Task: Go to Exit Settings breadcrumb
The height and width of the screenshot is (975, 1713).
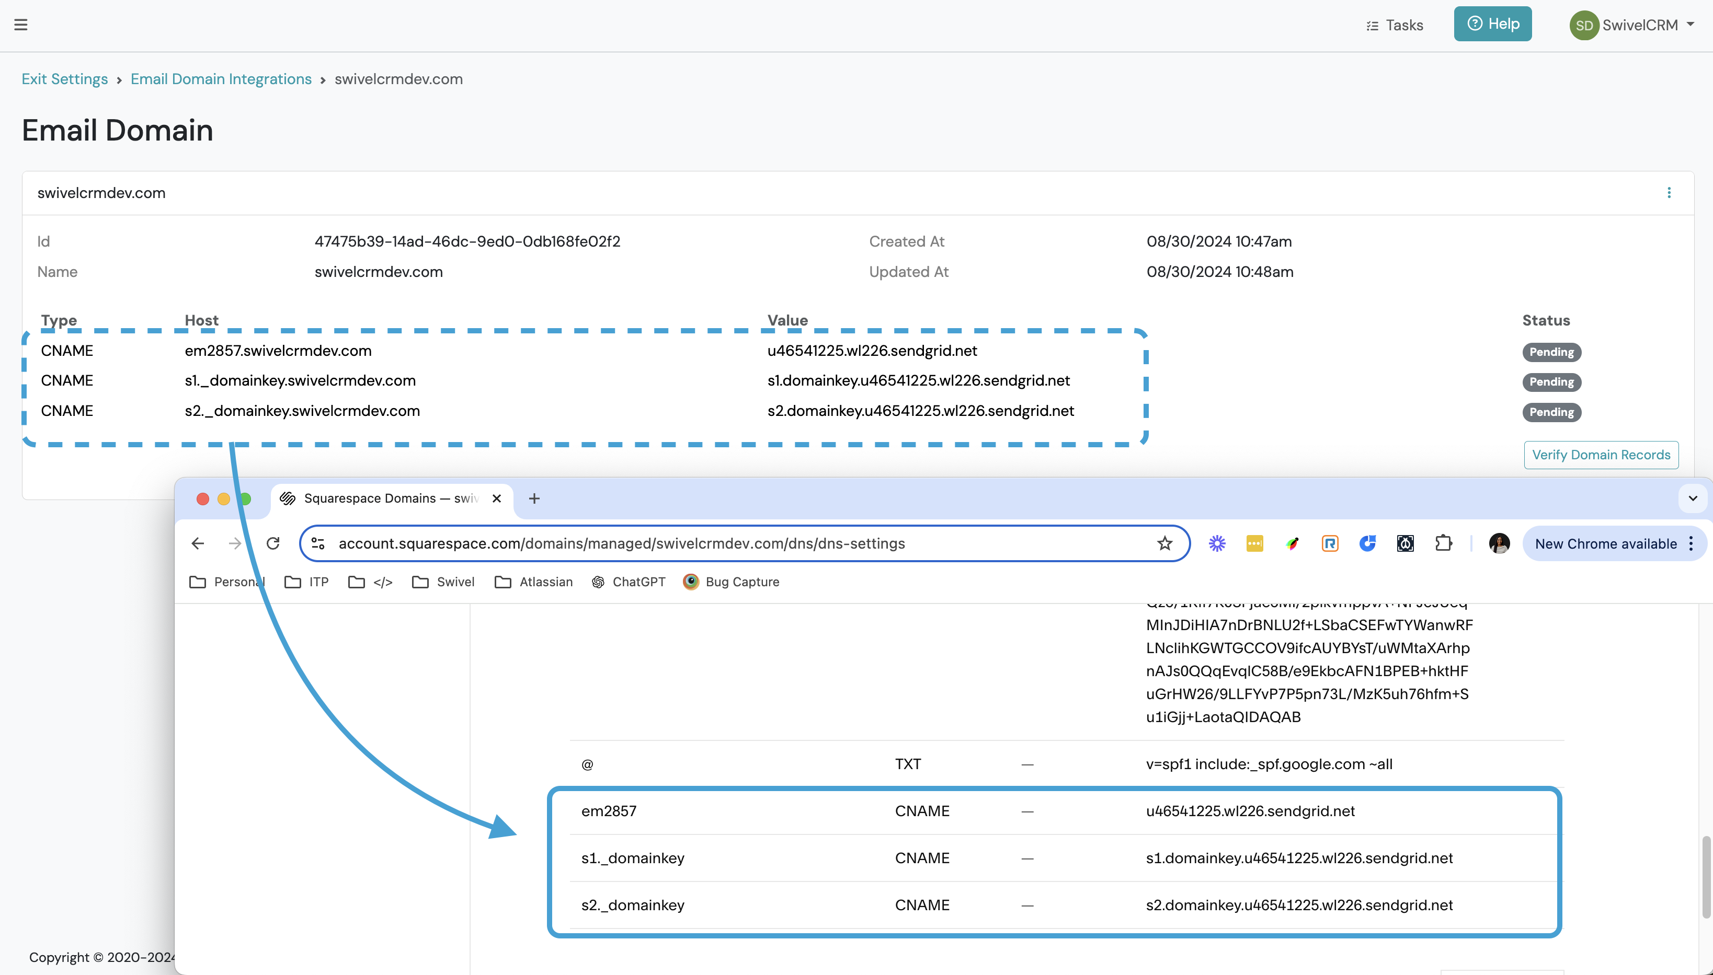Action: pyautogui.click(x=64, y=79)
